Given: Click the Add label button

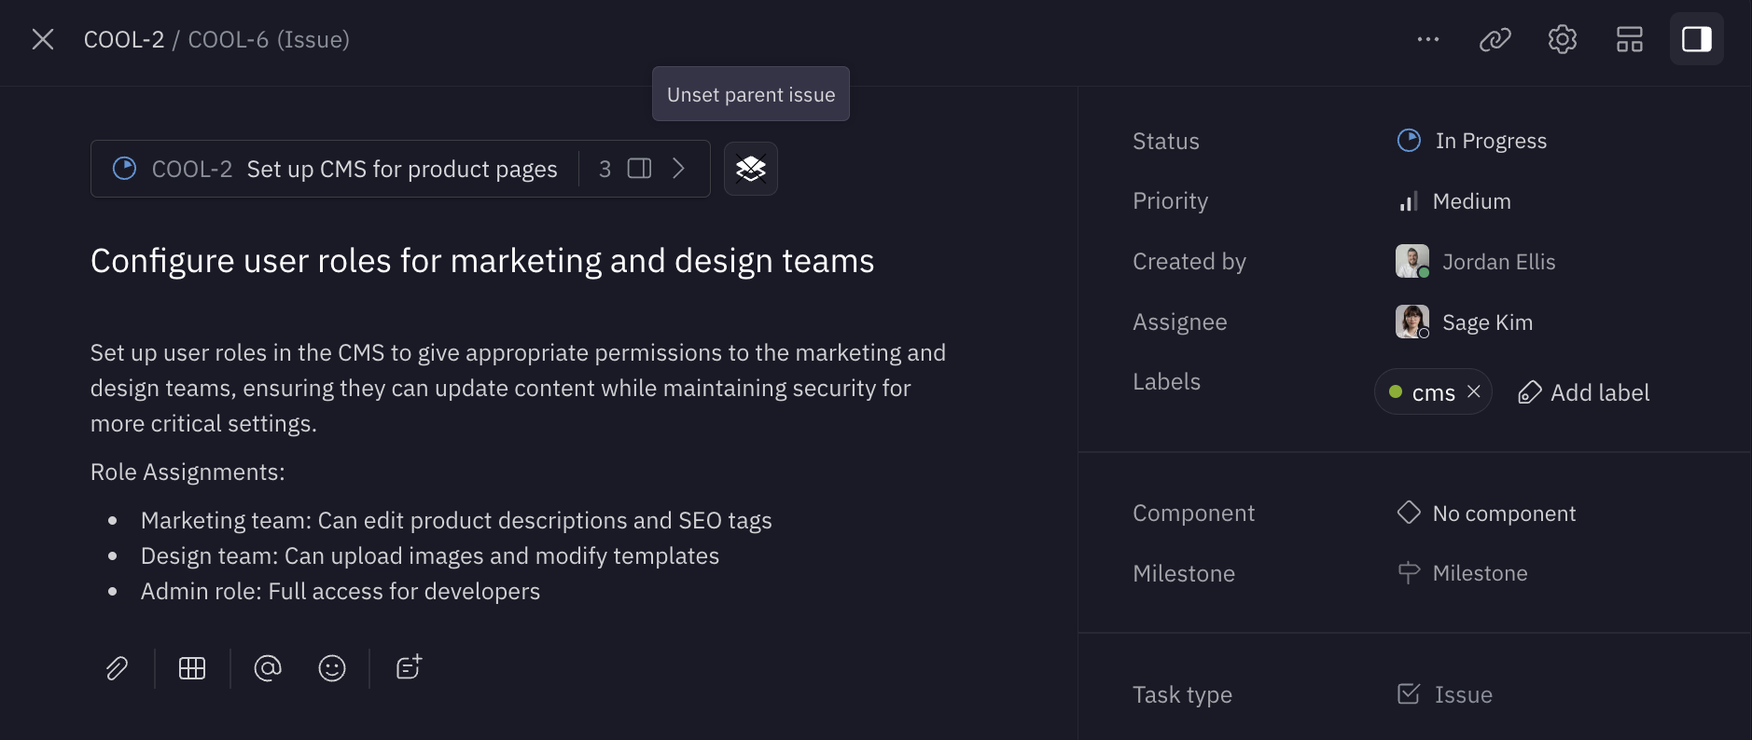Looking at the screenshot, I should coord(1584,392).
